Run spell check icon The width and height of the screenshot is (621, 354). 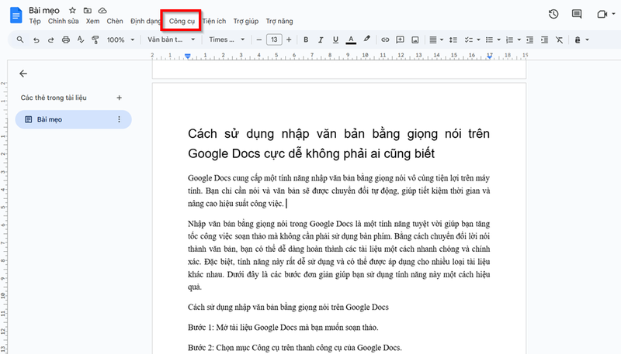coord(81,40)
